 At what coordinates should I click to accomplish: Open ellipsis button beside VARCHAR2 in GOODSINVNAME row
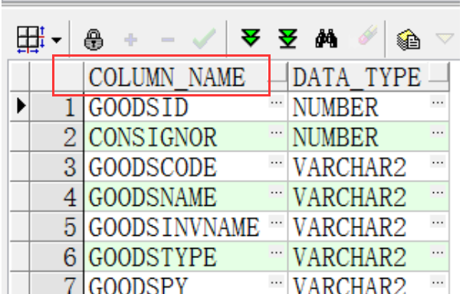438,223
